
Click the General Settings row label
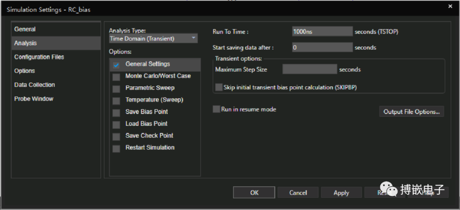[147, 64]
